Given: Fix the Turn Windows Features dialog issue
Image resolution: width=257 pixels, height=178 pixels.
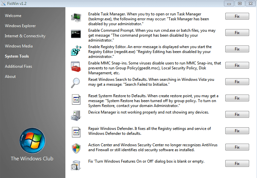Looking at the screenshot, I should (x=237, y=163).
